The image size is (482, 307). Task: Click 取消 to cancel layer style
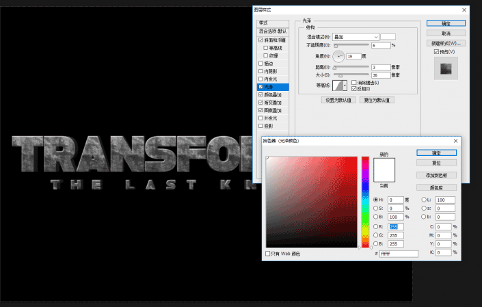click(x=446, y=34)
